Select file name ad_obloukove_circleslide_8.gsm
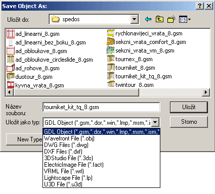The image size is (215, 194). click(54, 60)
